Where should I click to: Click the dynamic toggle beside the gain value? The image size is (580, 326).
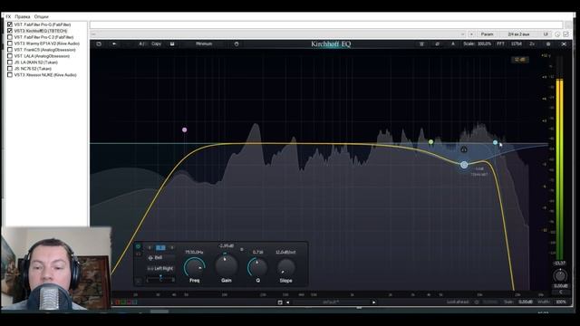[x=242, y=249]
